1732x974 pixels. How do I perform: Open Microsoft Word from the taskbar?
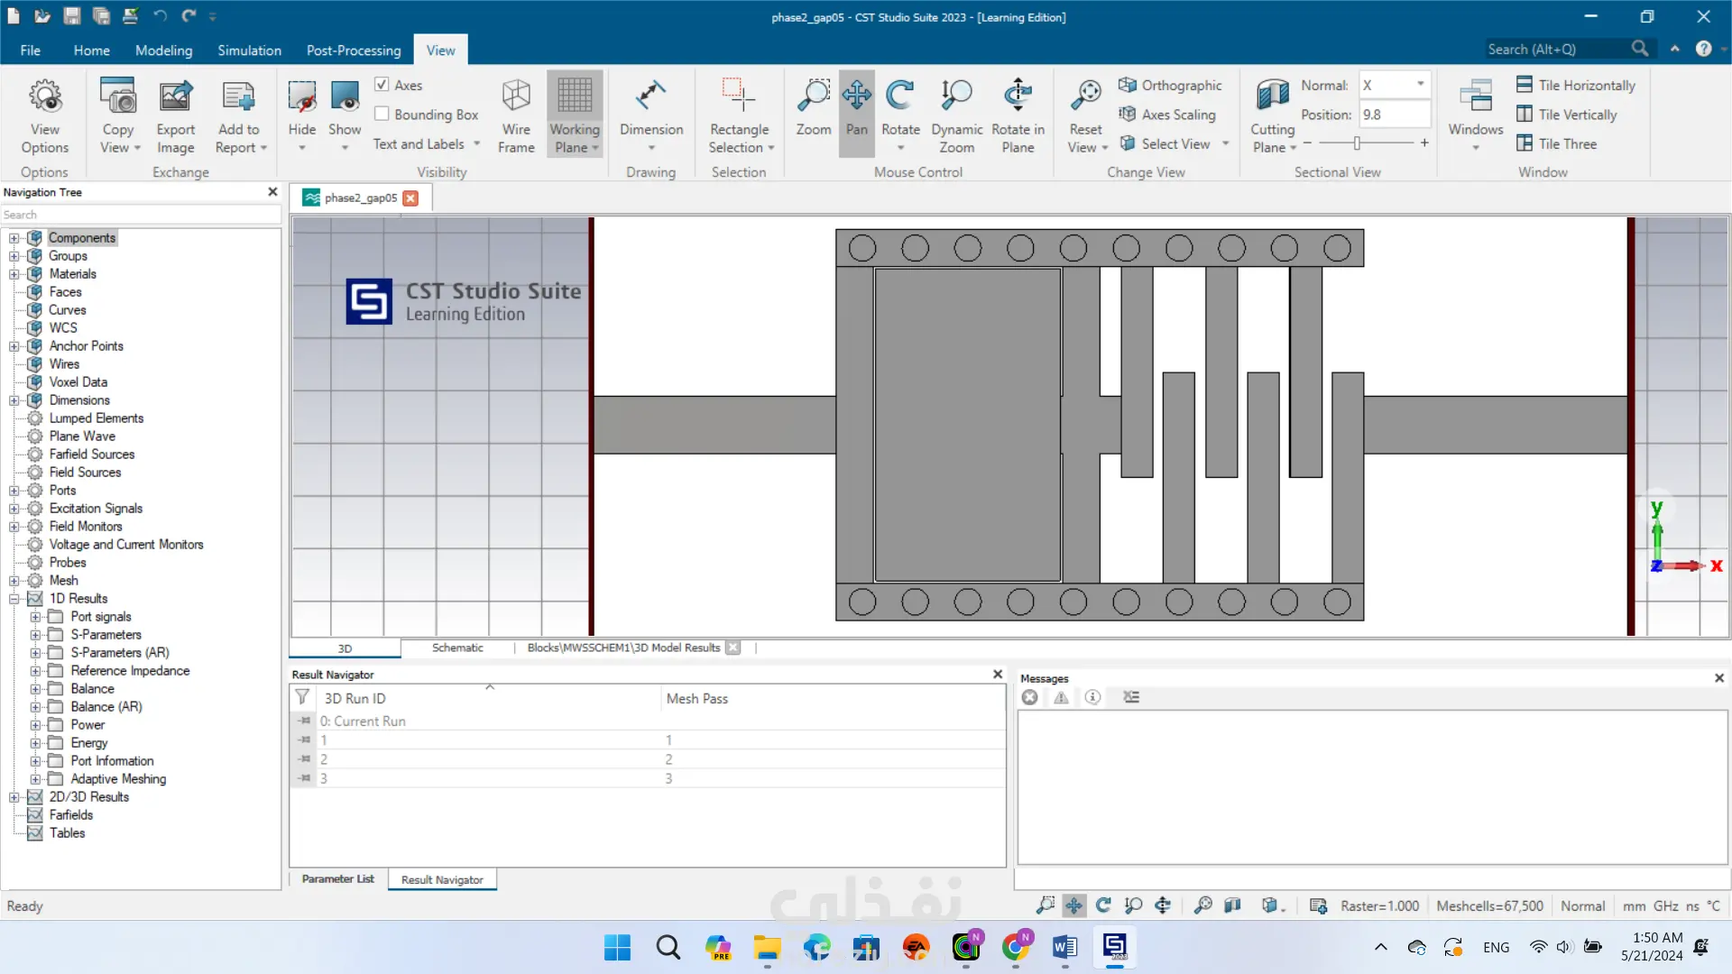[x=1064, y=947]
